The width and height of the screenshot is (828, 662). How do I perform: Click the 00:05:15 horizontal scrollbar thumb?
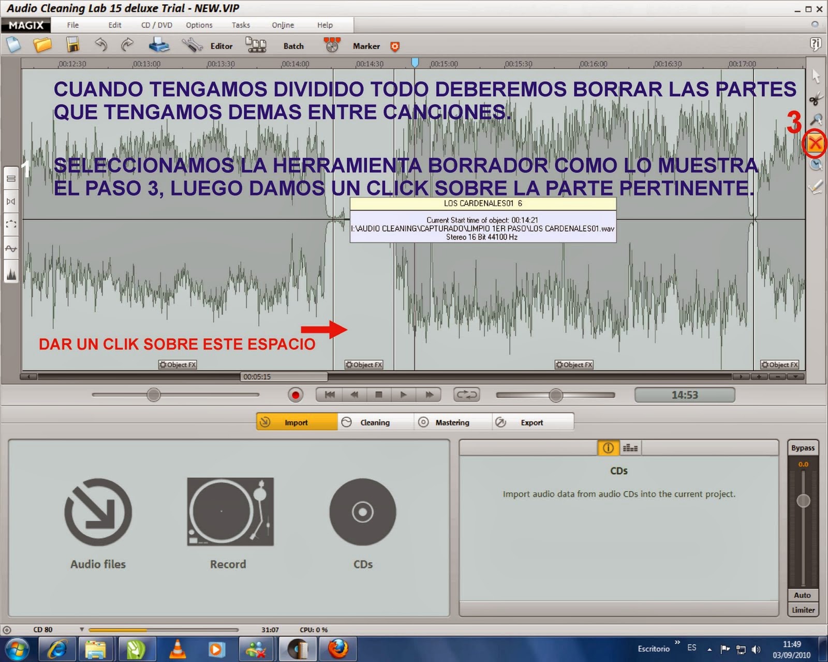pos(284,377)
